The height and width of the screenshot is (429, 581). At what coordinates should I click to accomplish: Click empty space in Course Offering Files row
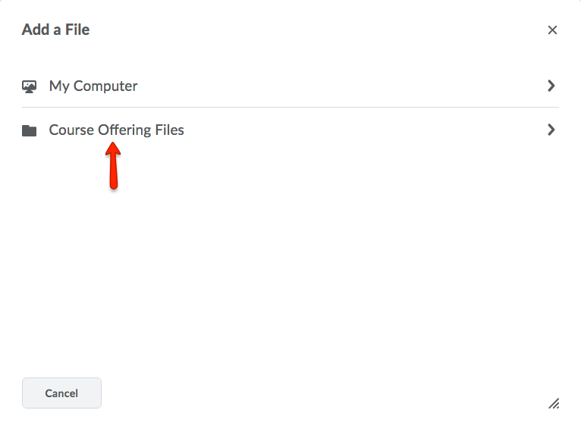tap(364, 130)
